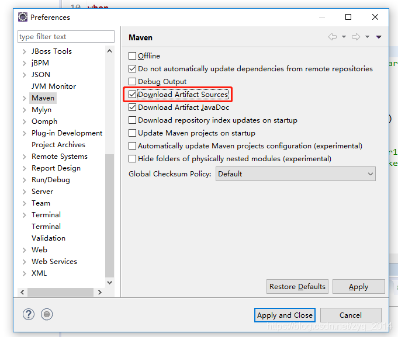Close the Preferences dialog

point(375,17)
